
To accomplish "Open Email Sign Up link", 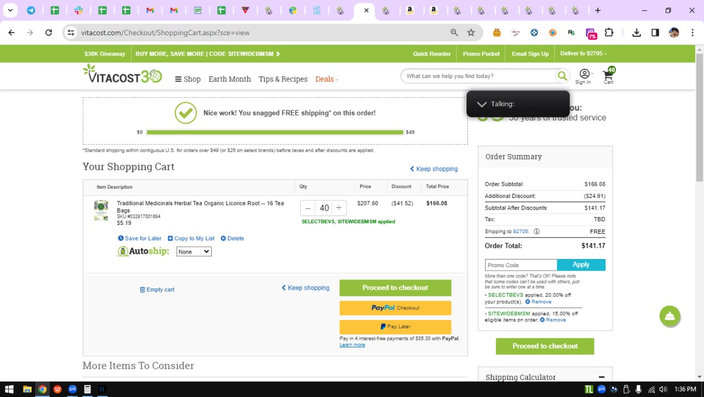I will pos(530,54).
